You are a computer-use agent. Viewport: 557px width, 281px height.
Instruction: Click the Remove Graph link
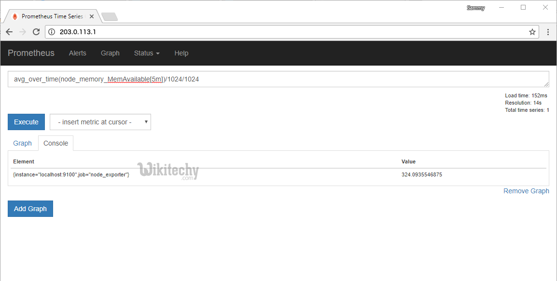tap(526, 191)
